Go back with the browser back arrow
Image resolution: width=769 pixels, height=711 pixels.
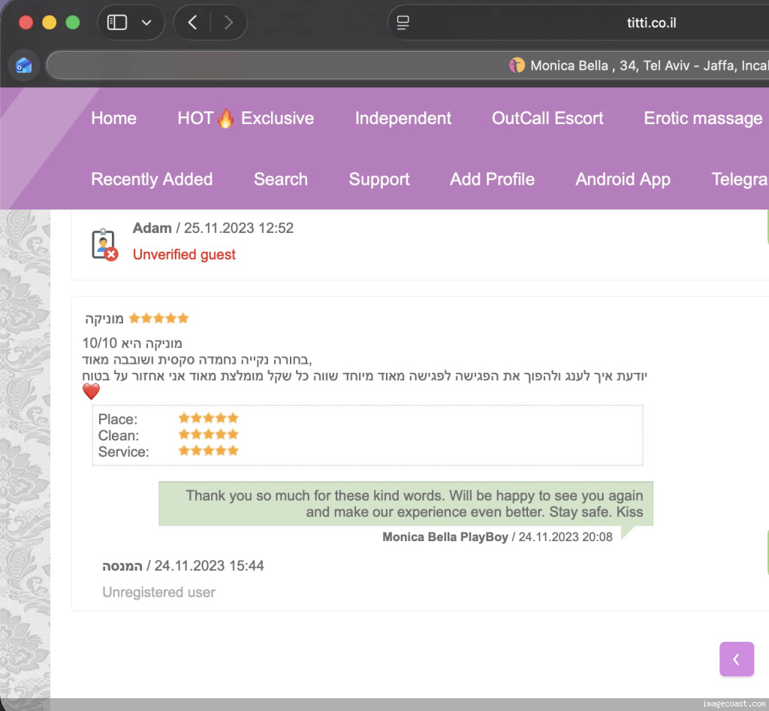click(192, 23)
